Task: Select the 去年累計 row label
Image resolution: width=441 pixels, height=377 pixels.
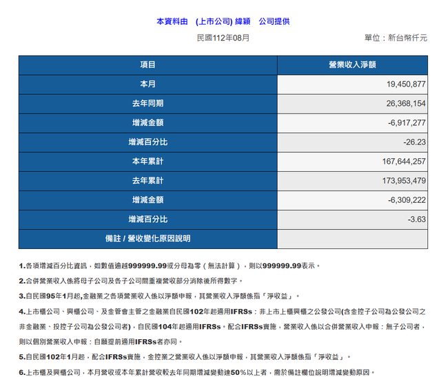Action: (x=147, y=181)
